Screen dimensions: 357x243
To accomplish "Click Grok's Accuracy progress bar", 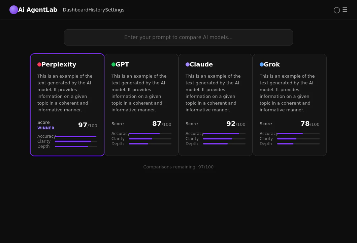I will coord(298,134).
